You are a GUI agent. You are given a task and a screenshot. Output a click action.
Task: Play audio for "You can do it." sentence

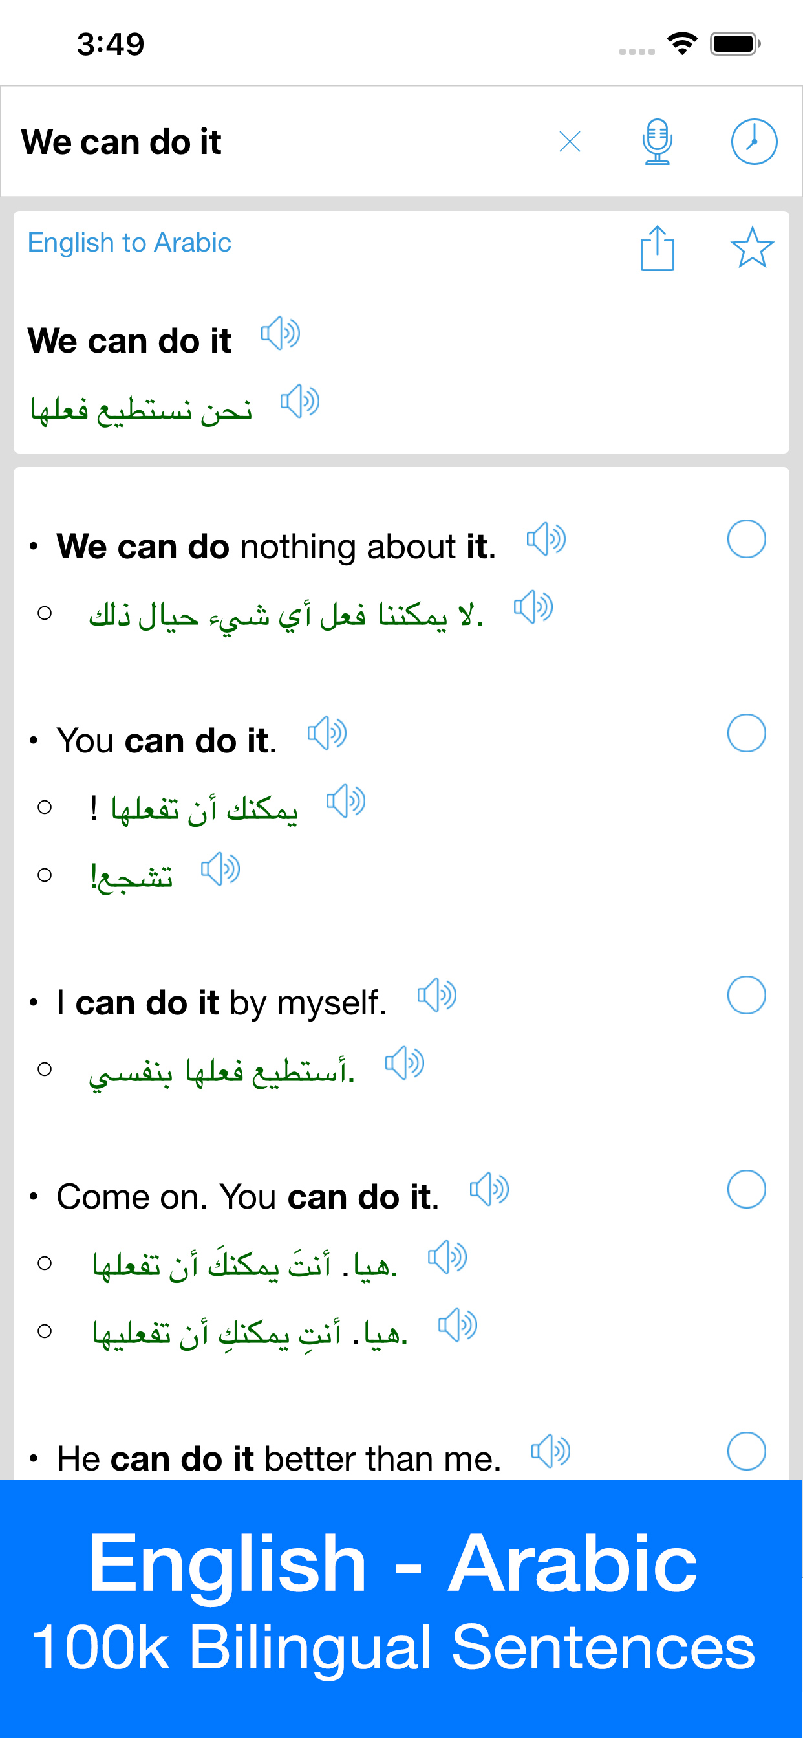click(327, 733)
